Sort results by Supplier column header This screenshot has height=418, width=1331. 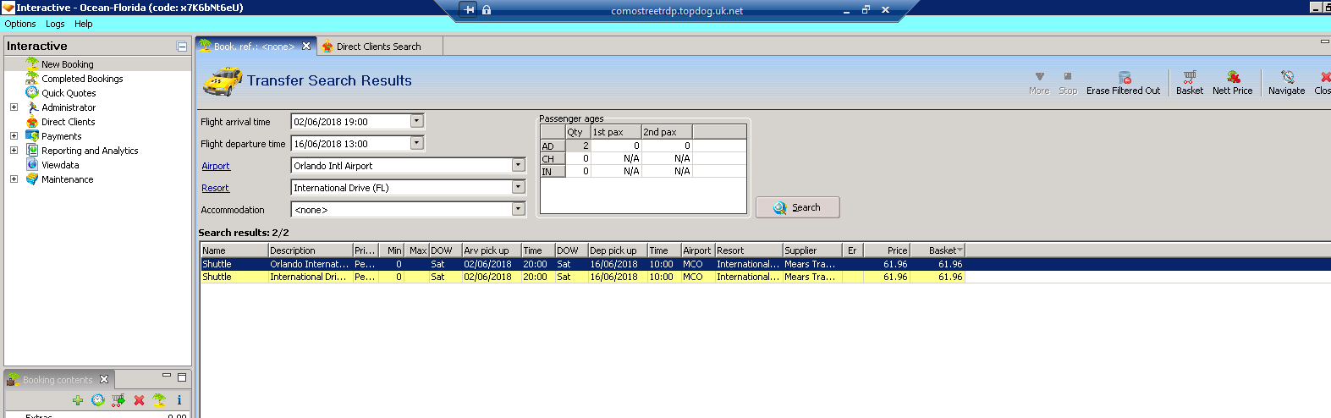pos(812,250)
